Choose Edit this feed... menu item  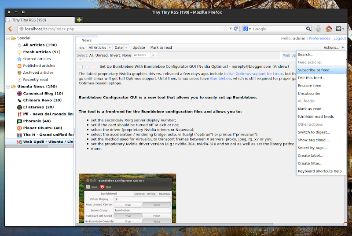tap(321, 78)
